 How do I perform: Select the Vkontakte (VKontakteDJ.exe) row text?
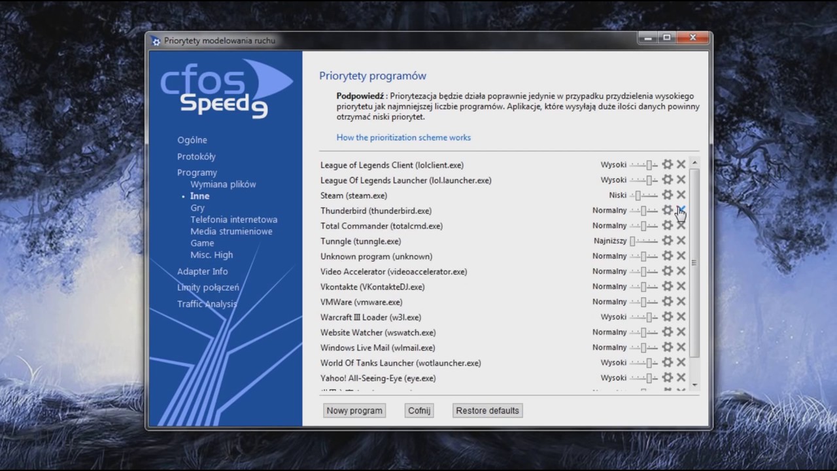(x=373, y=287)
